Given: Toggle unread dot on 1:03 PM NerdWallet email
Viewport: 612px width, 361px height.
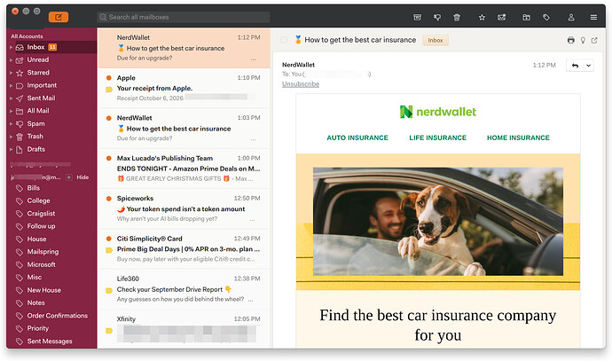Looking at the screenshot, I should tap(109, 118).
